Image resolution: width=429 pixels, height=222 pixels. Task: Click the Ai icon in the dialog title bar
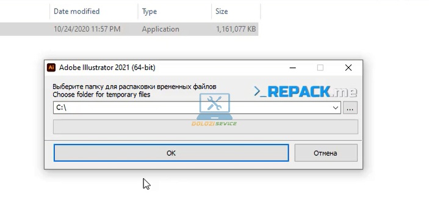click(x=51, y=68)
